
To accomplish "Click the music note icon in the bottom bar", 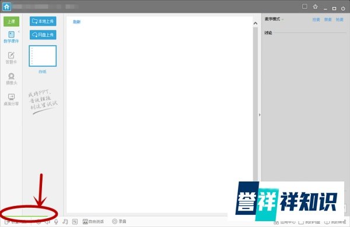I will click(x=65, y=221).
